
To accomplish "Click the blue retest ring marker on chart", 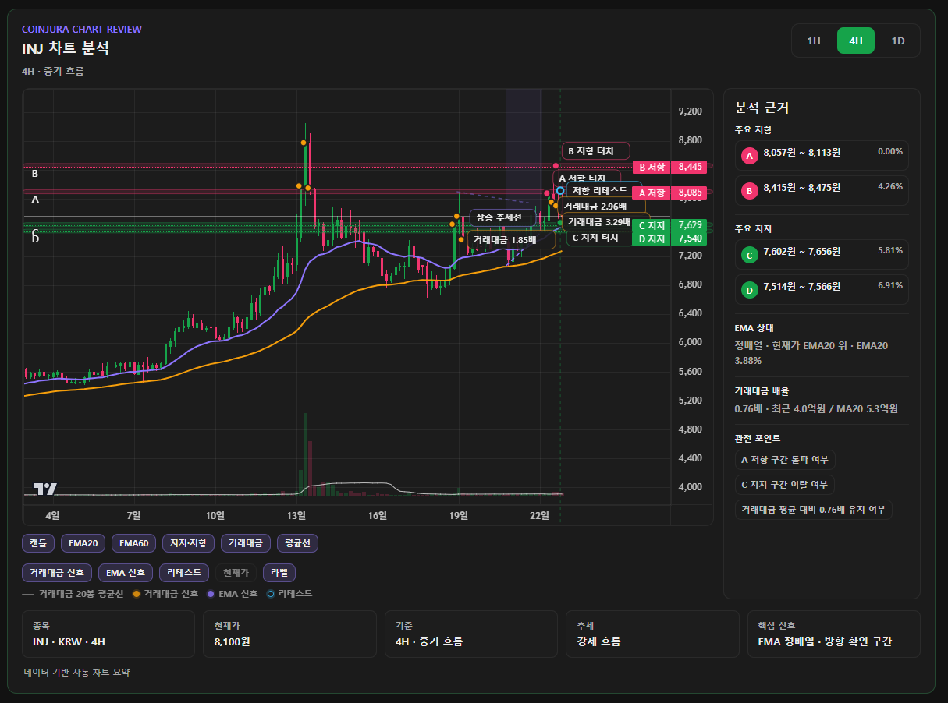I will tap(560, 190).
